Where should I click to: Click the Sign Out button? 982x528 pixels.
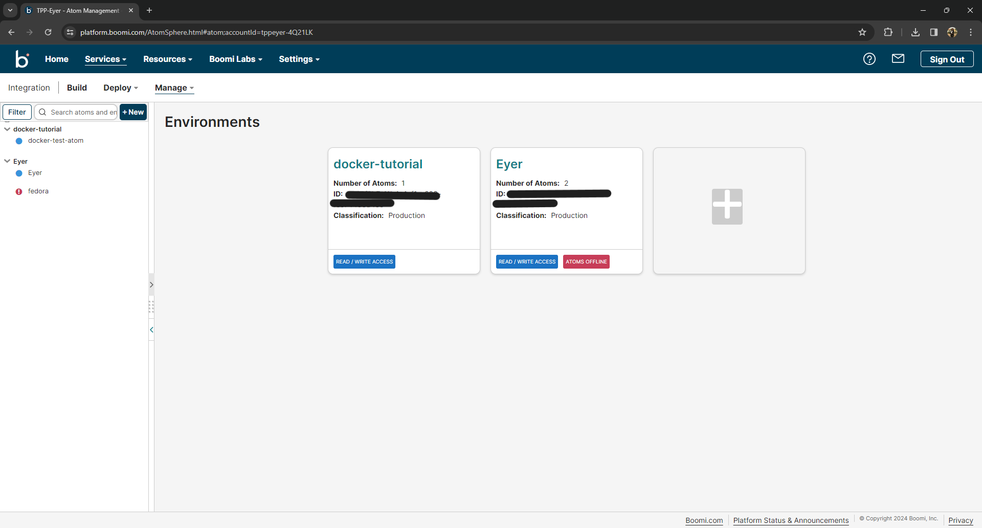point(947,59)
